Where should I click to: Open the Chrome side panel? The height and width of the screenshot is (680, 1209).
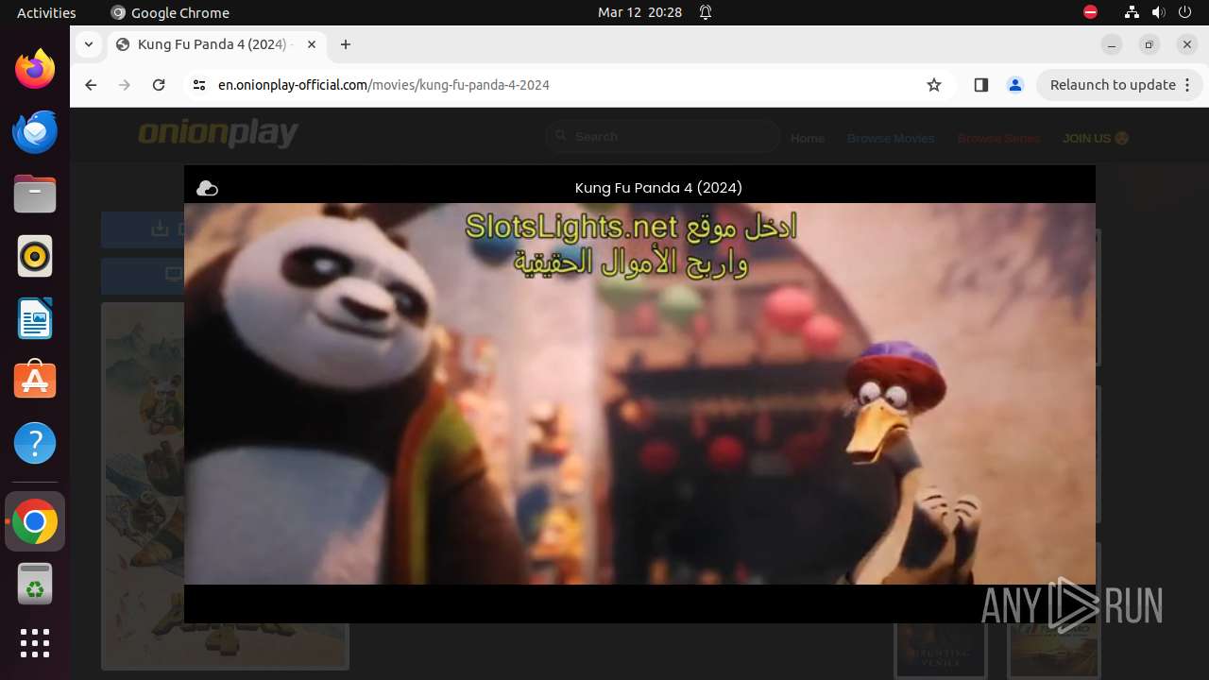click(980, 85)
